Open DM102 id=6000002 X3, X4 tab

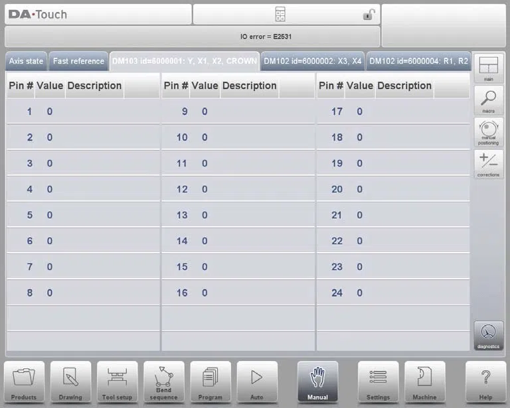tap(313, 61)
